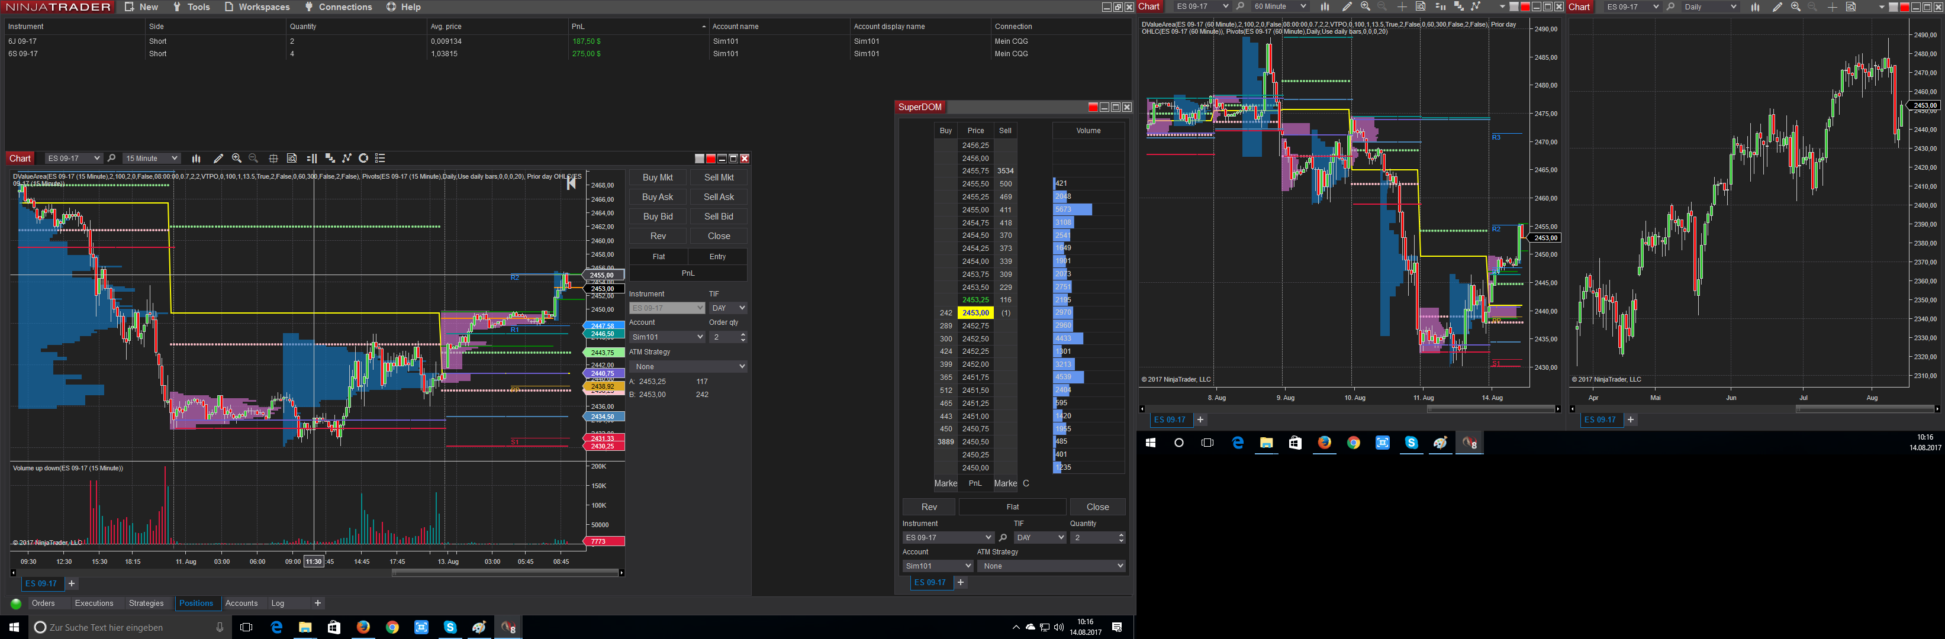This screenshot has width=1945, height=639.
Task: Open Strategies icon in 15 Minute chart toolbar
Action: 347,159
